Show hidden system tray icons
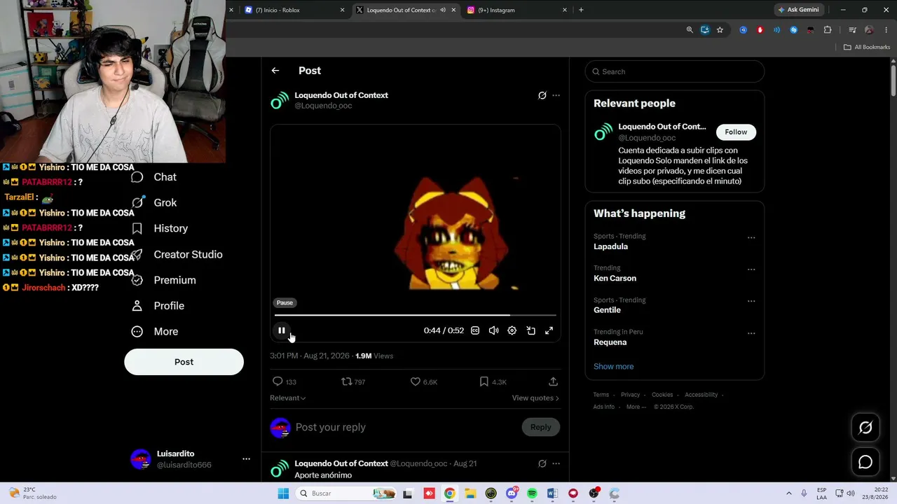 pos(788,493)
